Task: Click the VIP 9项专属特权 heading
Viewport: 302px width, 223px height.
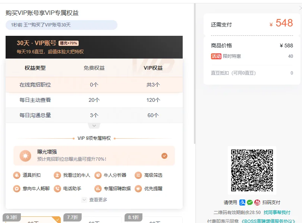Action: tap(94, 138)
